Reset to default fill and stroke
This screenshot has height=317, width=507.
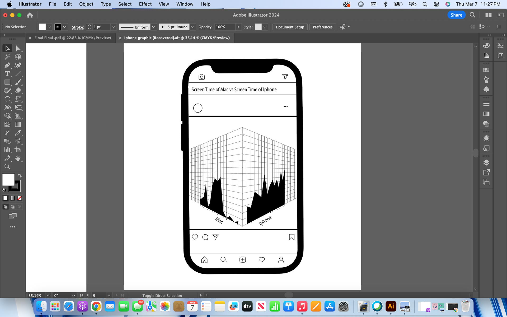click(x=4, y=190)
